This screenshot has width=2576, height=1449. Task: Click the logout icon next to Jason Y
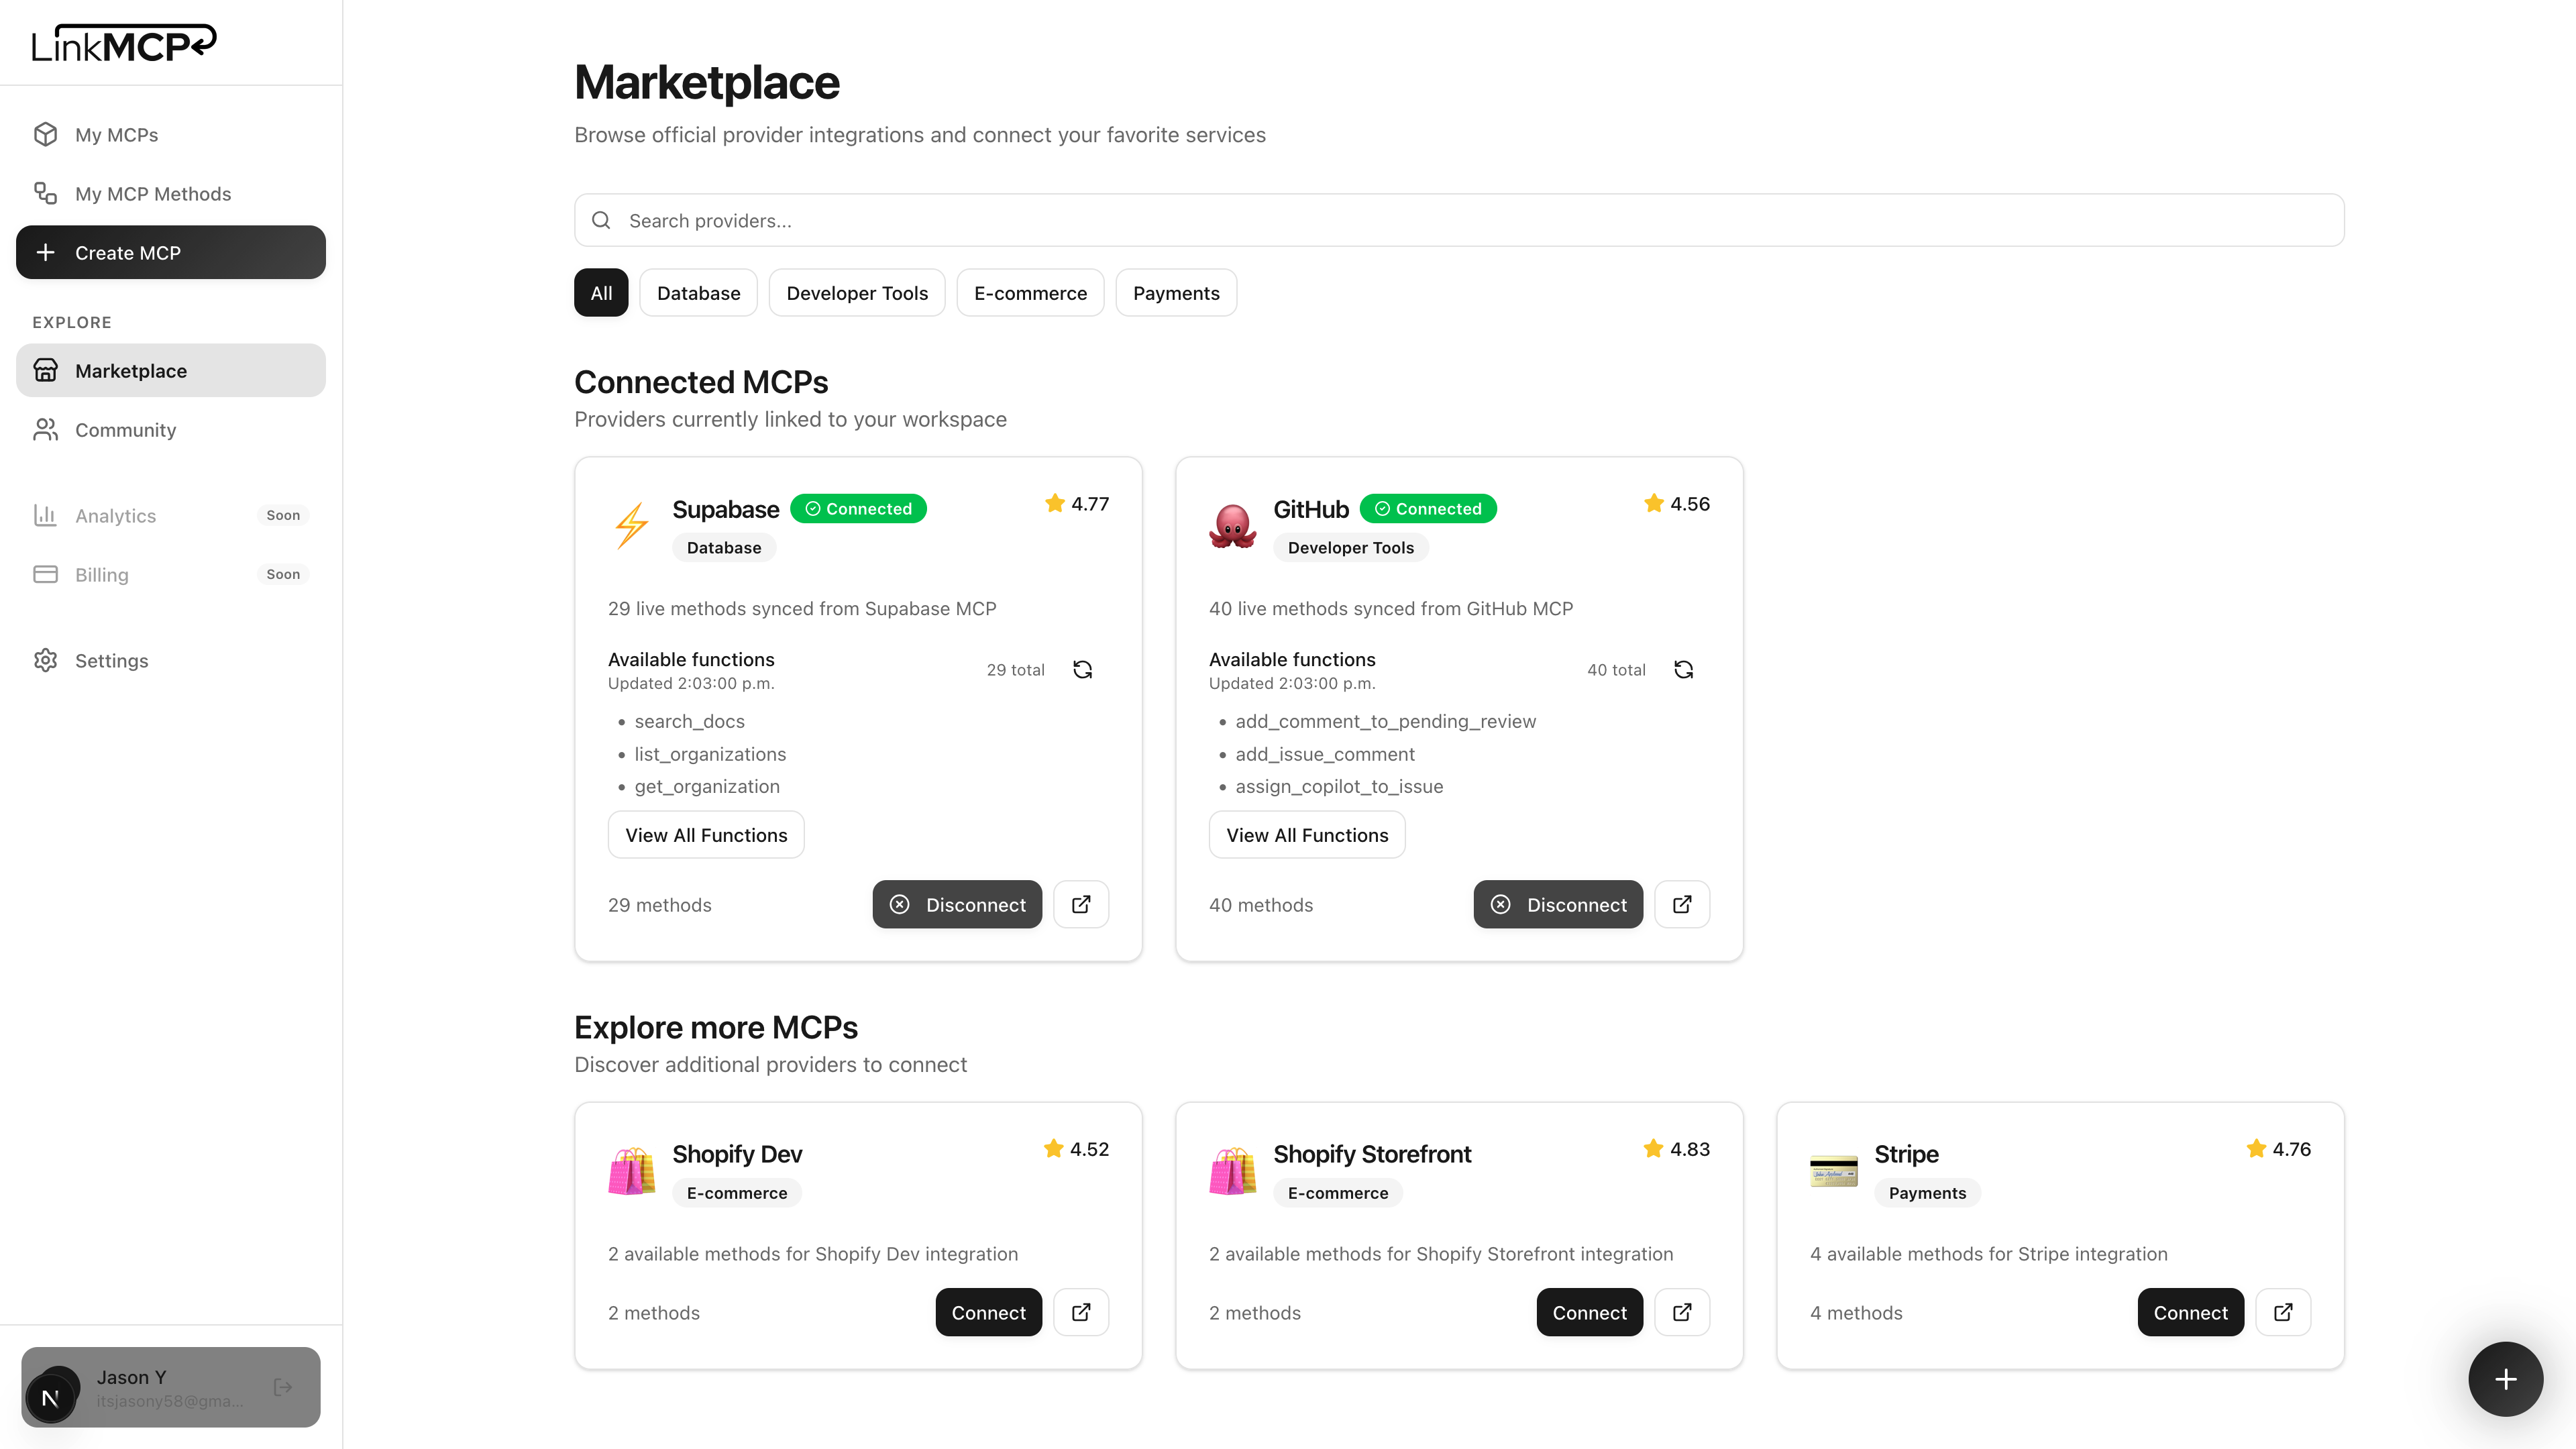[x=283, y=1387]
